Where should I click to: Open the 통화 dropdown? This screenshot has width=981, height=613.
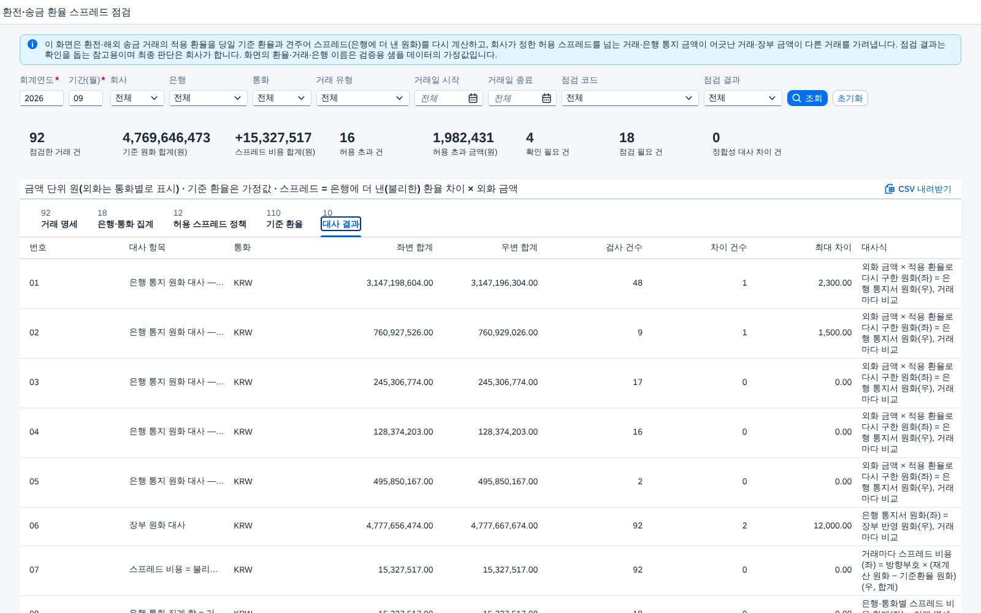[282, 98]
